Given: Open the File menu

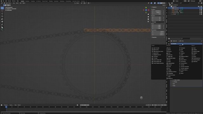Looking at the screenshot, I should [3, 1].
